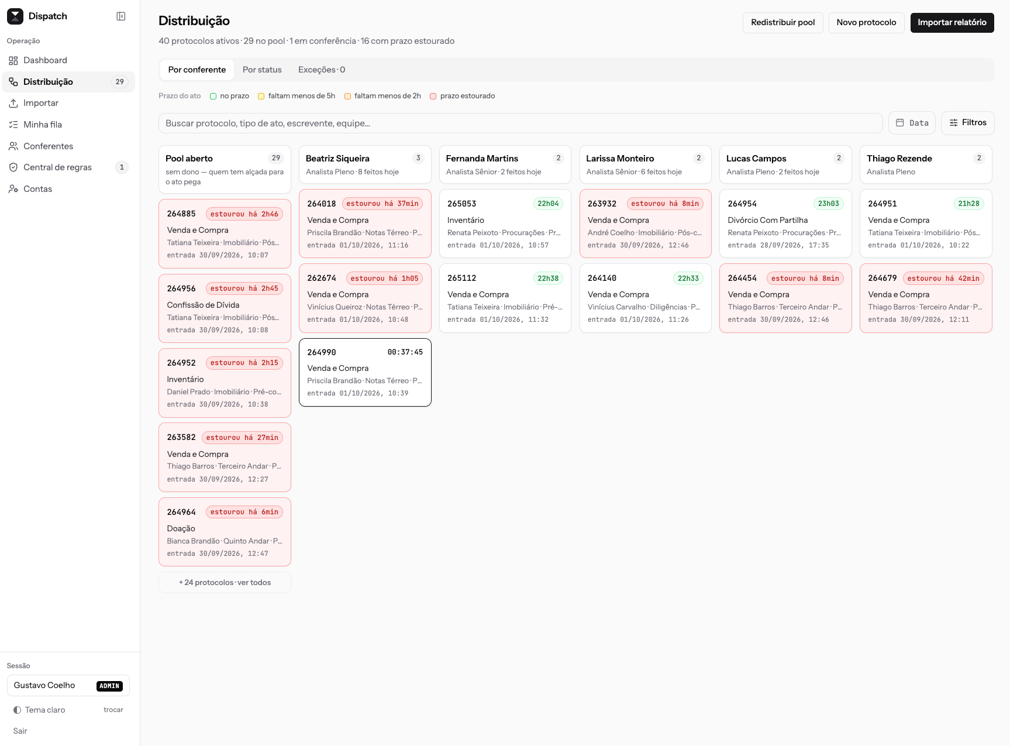Click Redistribuir pool button

(x=783, y=23)
